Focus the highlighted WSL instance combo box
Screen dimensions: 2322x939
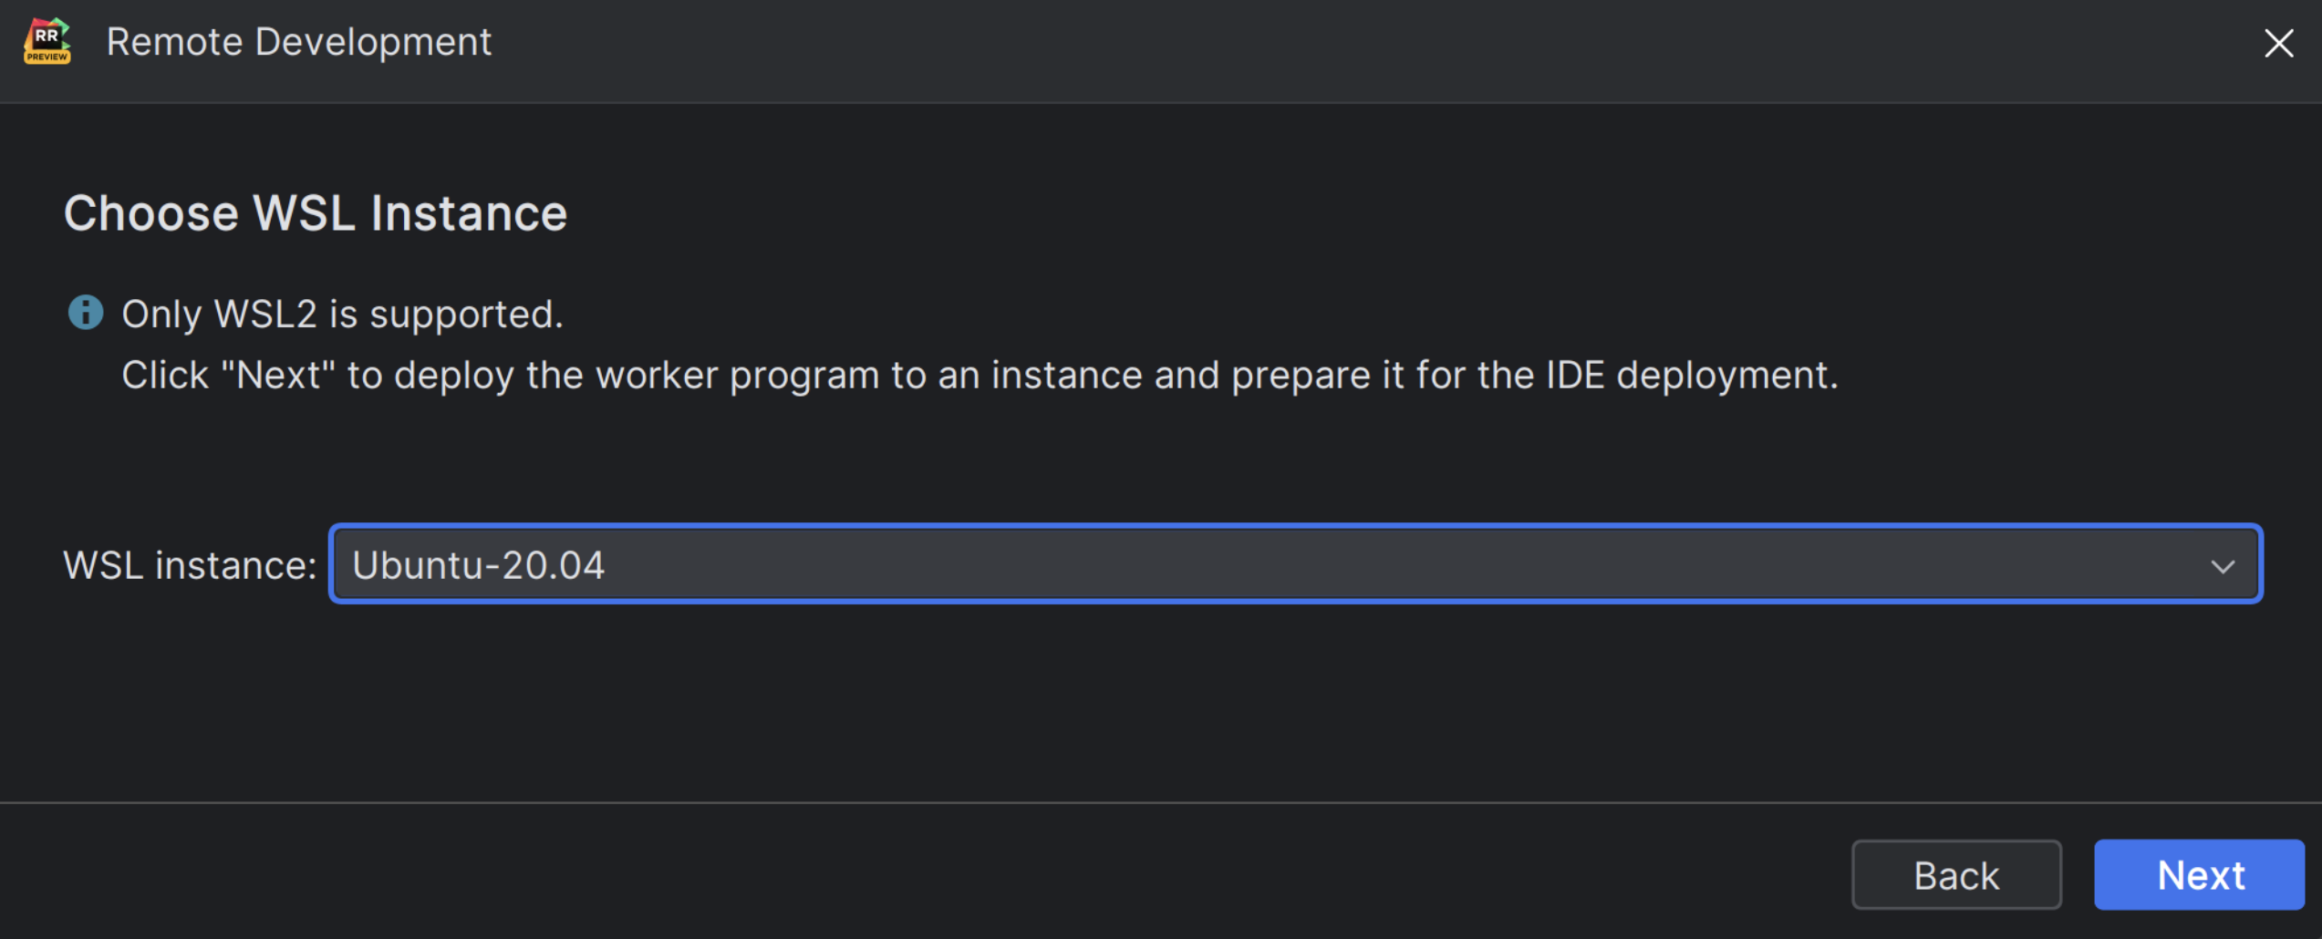(1295, 564)
